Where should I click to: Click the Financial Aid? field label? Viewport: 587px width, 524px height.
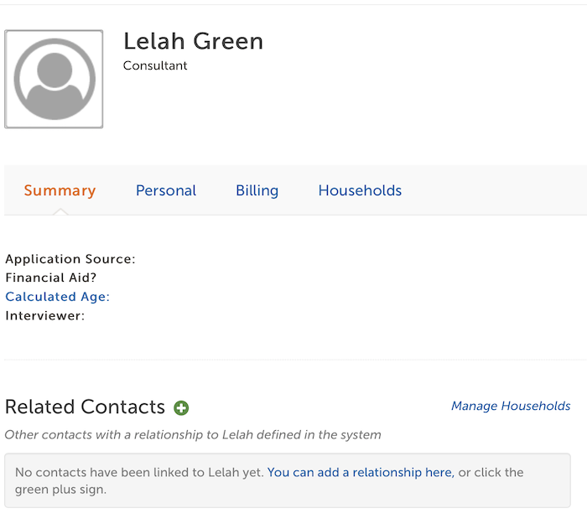51,278
